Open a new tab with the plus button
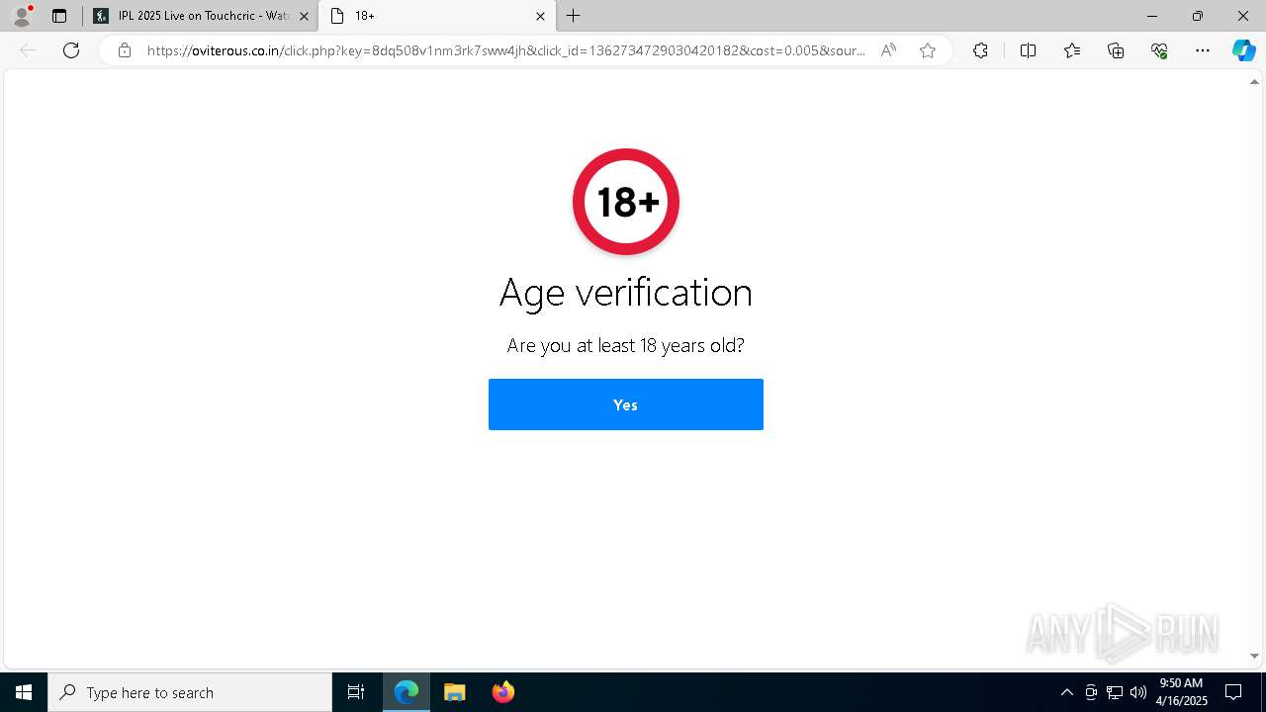Image resolution: width=1266 pixels, height=712 pixels. tap(574, 16)
